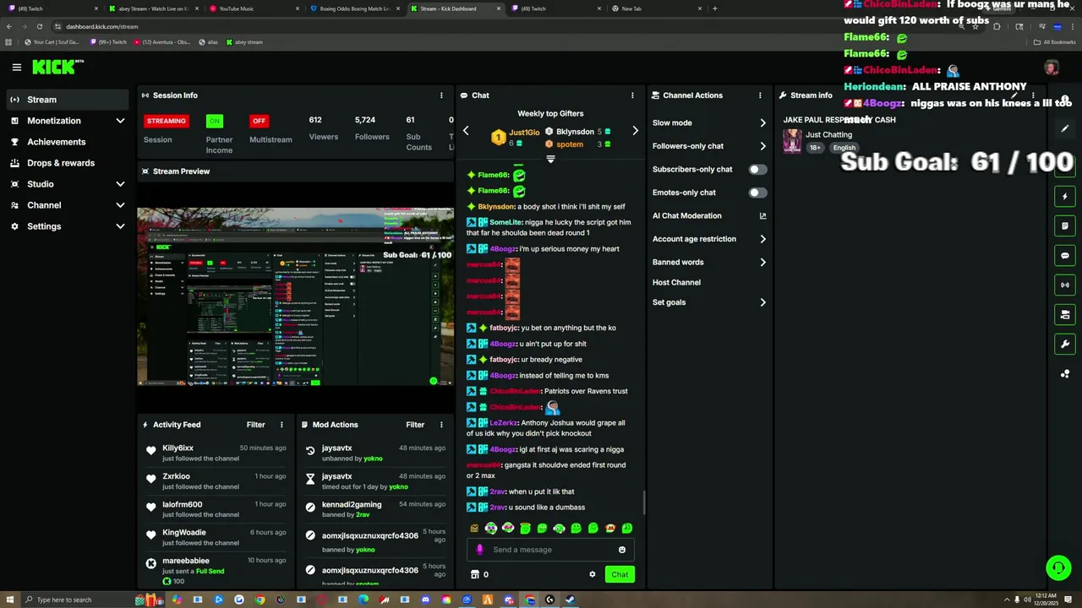
Task: Select Stream in sidebar
Action: click(67, 100)
